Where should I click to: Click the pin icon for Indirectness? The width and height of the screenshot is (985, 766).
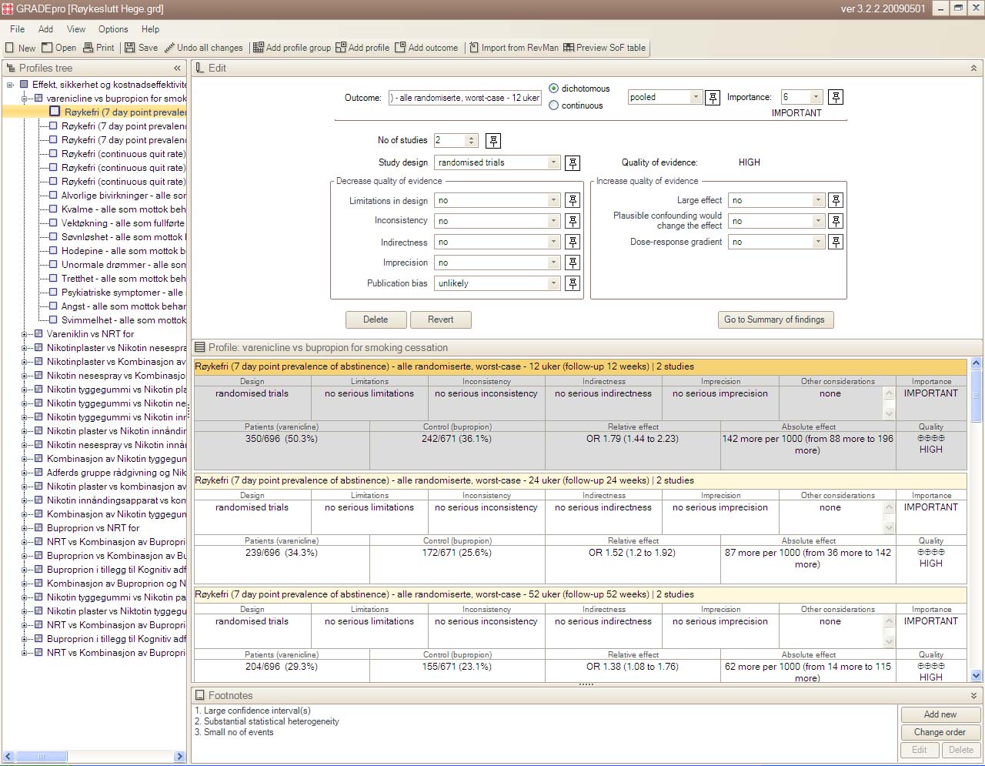tap(573, 242)
